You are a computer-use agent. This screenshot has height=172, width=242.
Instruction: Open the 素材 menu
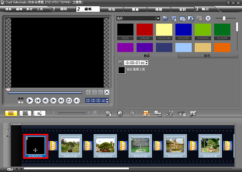(29, 9)
